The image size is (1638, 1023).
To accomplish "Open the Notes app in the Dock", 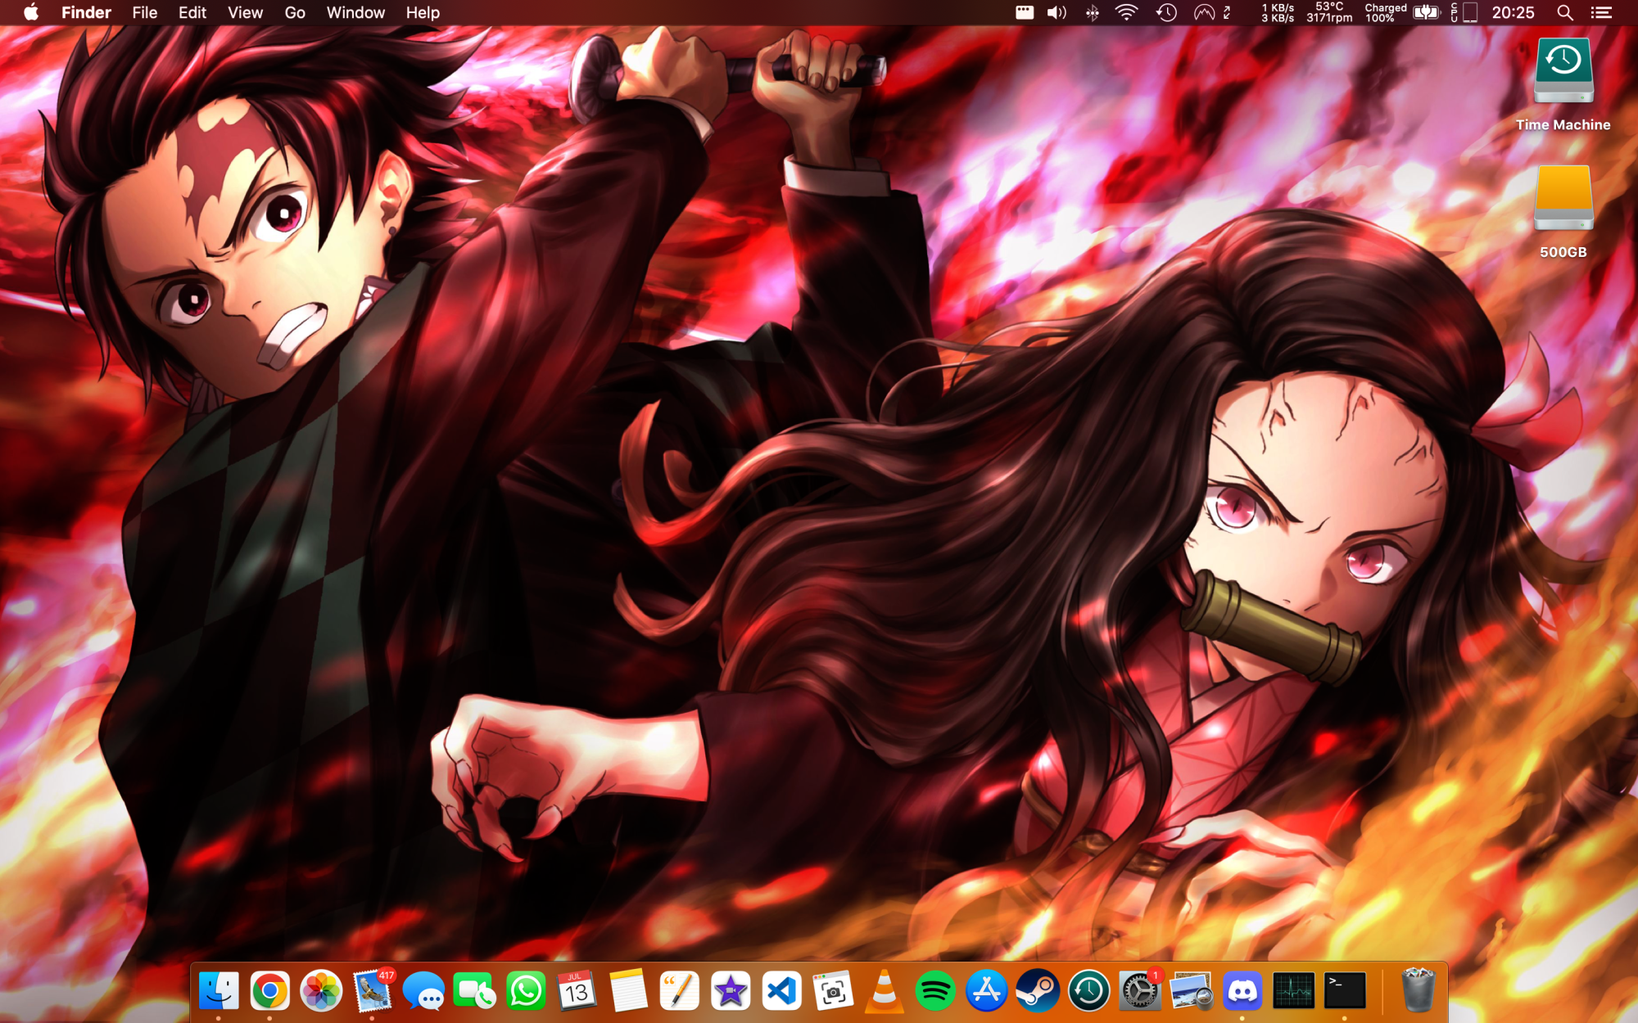I will point(628,991).
